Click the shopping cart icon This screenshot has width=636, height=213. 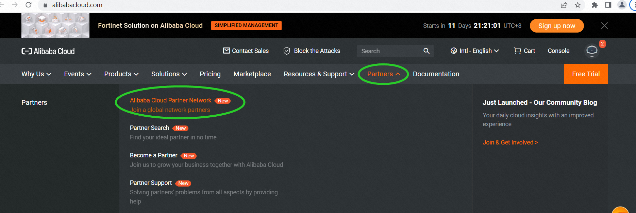click(x=517, y=51)
